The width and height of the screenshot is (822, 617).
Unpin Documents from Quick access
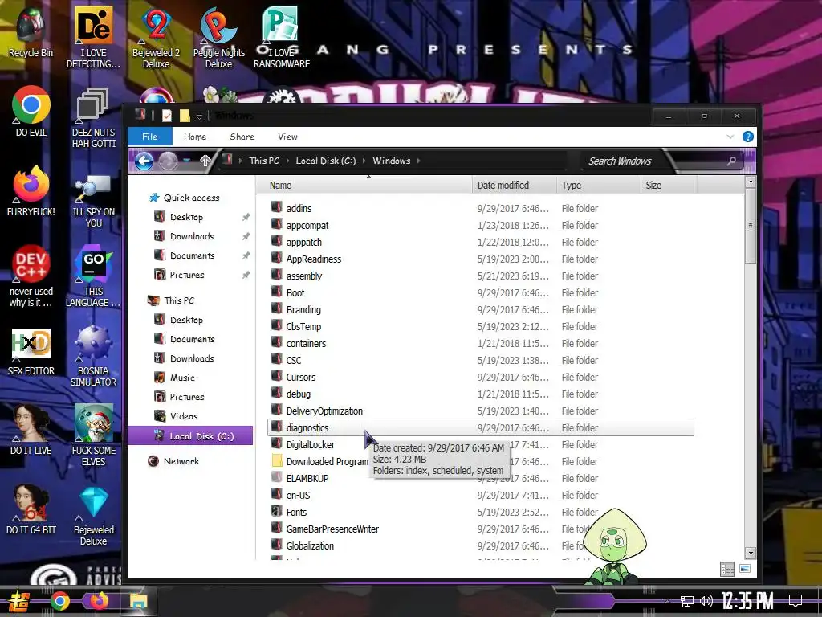coord(246,255)
